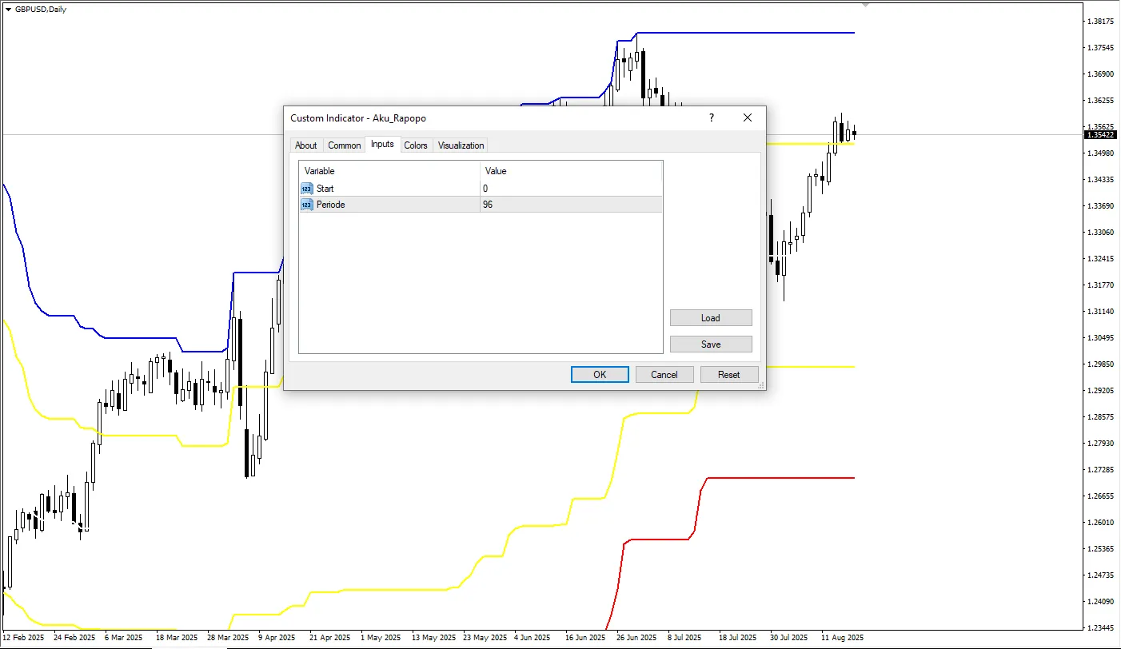Click the chart shift triangle marker at top

pyautogui.click(x=864, y=5)
